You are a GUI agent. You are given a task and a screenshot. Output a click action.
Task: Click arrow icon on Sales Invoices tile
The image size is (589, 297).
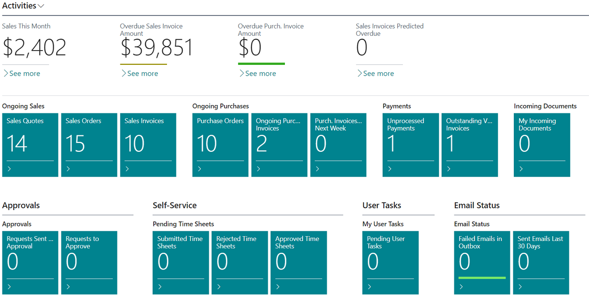[x=127, y=169]
